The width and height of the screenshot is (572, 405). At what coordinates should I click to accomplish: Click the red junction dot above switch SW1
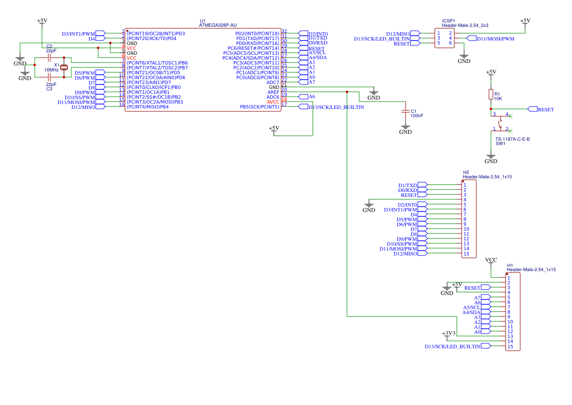coord(491,109)
